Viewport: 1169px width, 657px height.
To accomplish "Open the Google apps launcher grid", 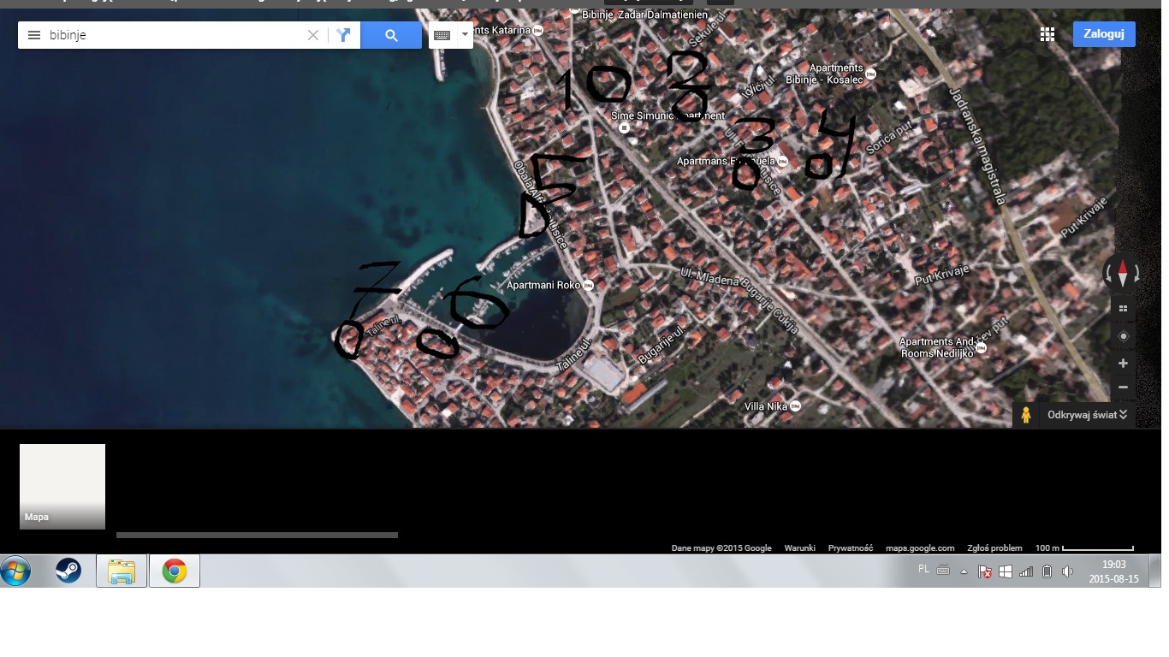I will pos(1047,34).
